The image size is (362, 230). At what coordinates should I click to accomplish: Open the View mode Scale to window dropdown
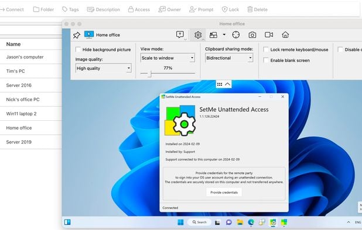168,58
